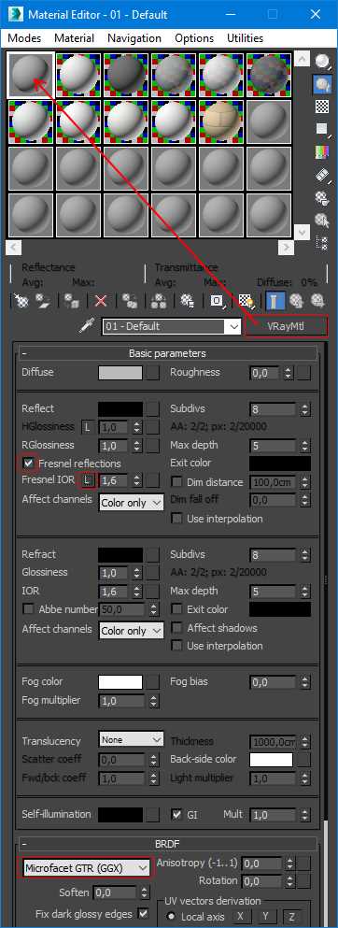
Task: Click the Video Color Check icon
Action: tap(322, 151)
